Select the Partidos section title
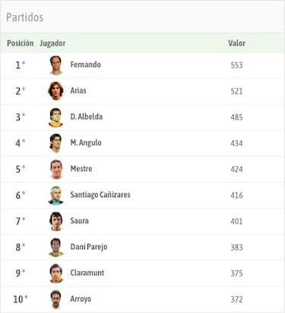 (x=24, y=18)
